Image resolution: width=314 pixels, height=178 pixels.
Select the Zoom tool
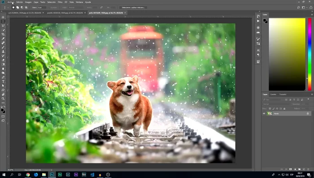point(3,99)
